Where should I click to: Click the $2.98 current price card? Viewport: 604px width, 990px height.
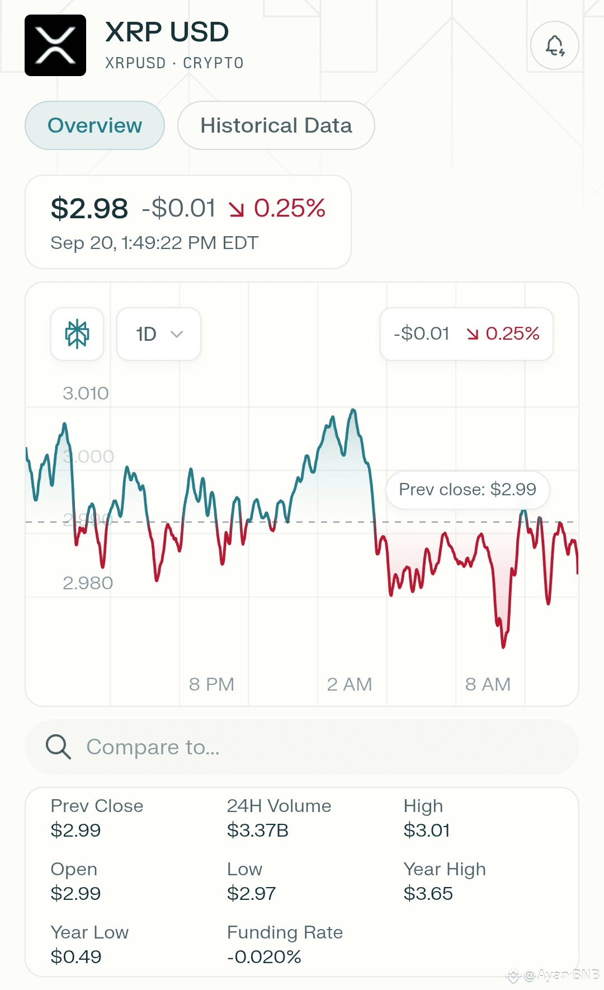188,222
